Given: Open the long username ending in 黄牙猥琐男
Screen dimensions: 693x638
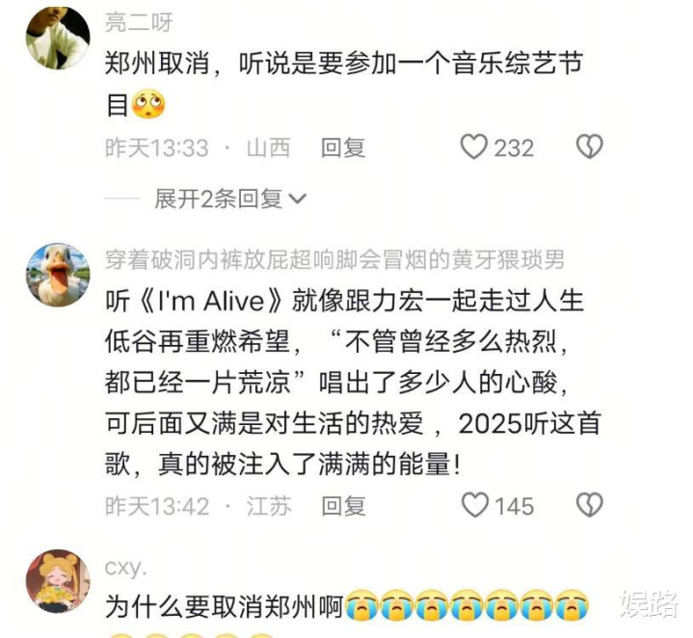Looking at the screenshot, I should pos(334,259).
